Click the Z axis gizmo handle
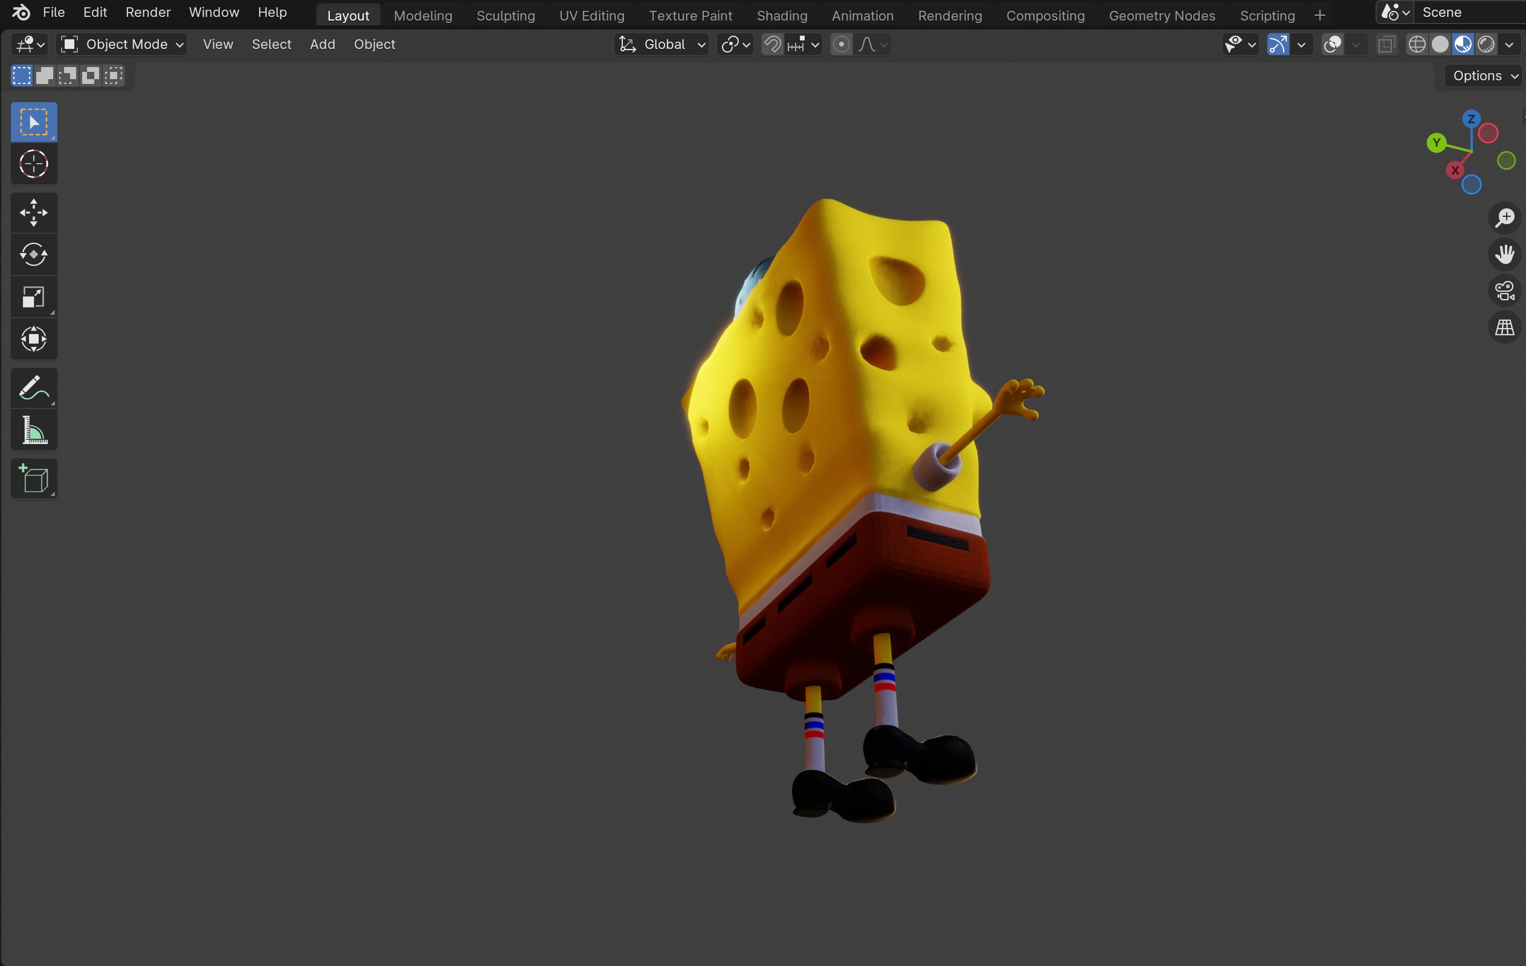The image size is (1526, 966). 1471,119
